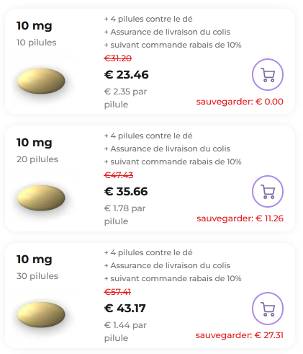Click 'sauvegarder: € 0.00' savings text
This screenshot has height=354, width=303.
tap(240, 102)
